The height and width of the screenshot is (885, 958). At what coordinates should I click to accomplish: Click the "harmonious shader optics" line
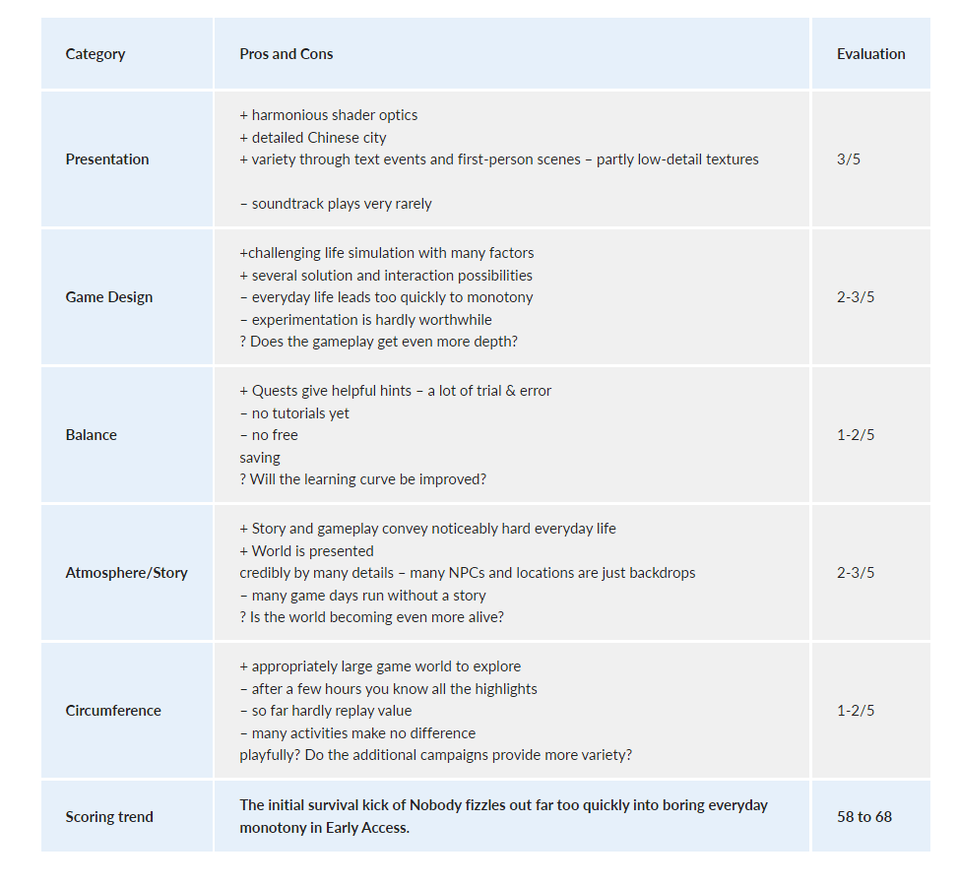(x=329, y=115)
